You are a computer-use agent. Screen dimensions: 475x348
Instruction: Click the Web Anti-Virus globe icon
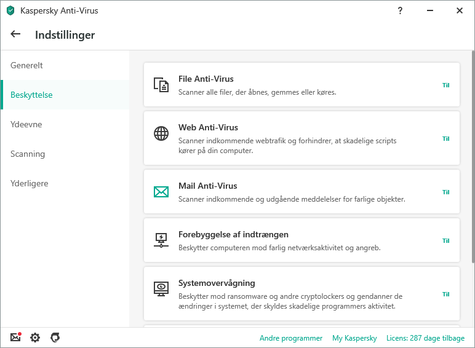[x=161, y=133]
